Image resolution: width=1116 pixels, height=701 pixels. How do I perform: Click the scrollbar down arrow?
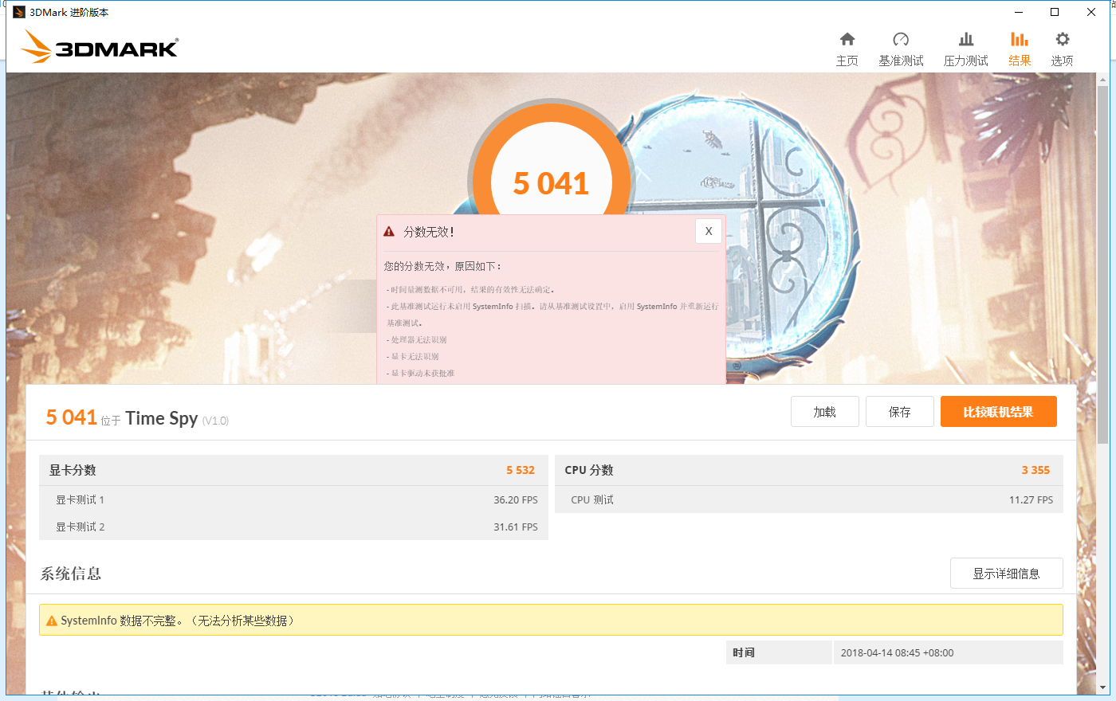(1103, 687)
